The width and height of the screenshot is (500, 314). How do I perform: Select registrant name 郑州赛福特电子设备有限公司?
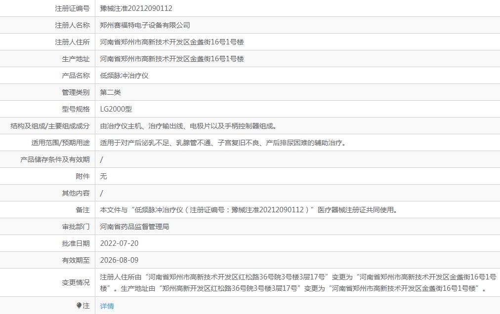[145, 25]
